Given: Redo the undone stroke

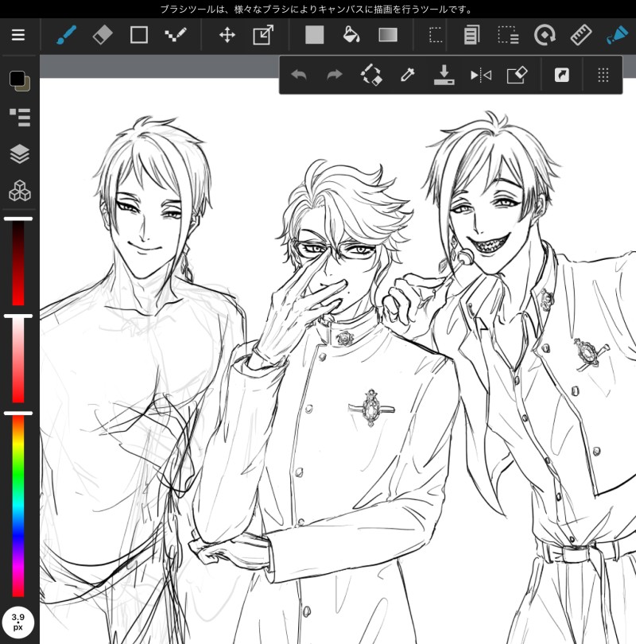Looking at the screenshot, I should (x=335, y=76).
